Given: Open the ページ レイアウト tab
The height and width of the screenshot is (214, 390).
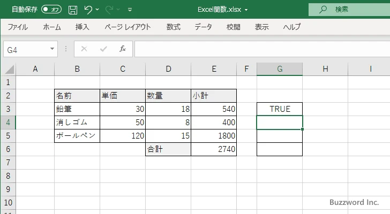Looking at the screenshot, I should tap(127, 27).
